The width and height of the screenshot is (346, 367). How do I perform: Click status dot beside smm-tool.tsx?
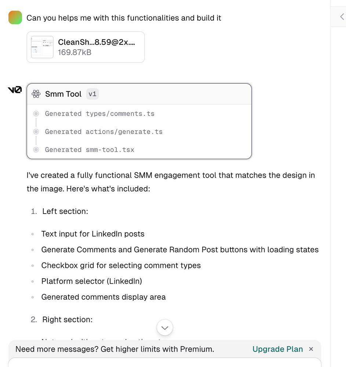(36, 150)
